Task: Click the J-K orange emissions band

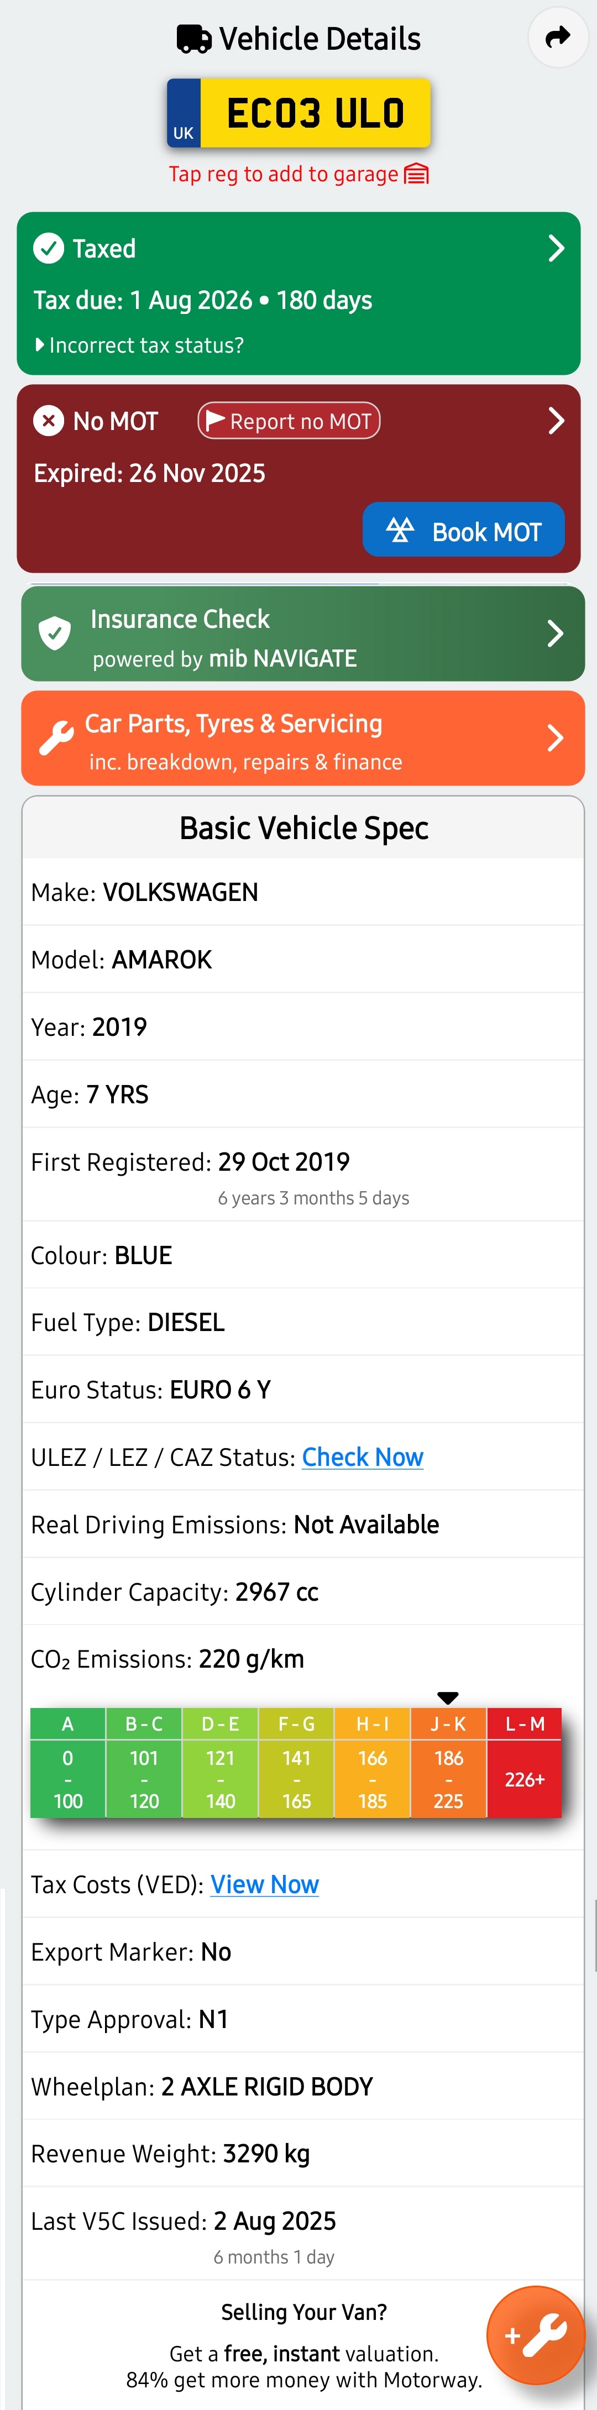Action: coord(448,1763)
